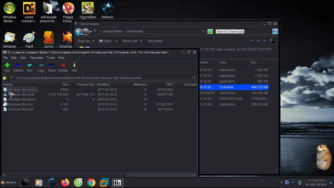Open the Favorites menu in 7-Zip
The width and height of the screenshot is (334, 188).
(37, 58)
